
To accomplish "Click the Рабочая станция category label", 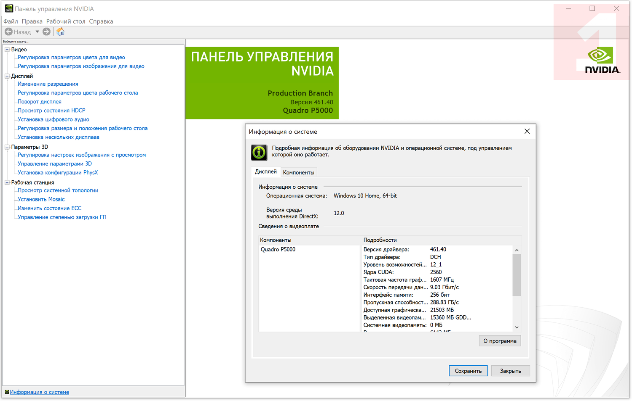I will (x=32, y=182).
